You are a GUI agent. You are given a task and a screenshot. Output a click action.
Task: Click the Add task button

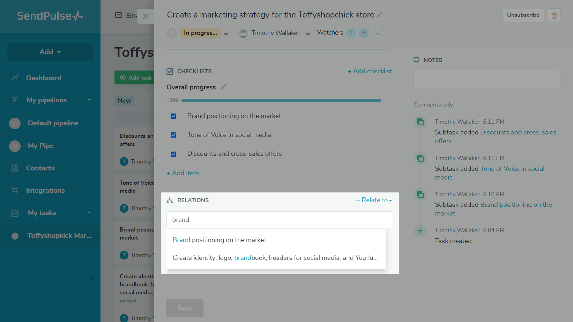tap(134, 78)
